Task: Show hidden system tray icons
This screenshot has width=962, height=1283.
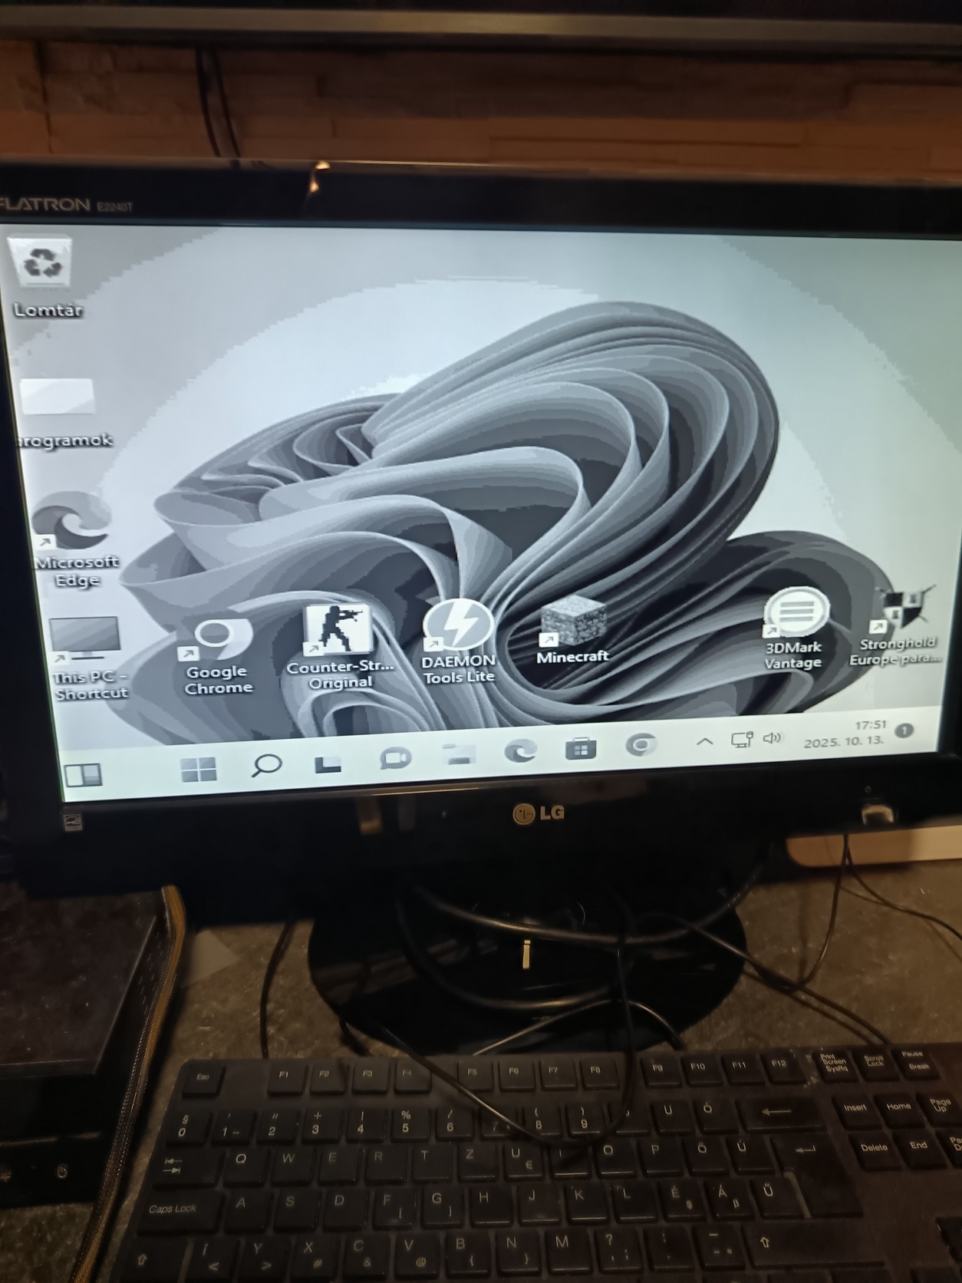Action: (704, 741)
